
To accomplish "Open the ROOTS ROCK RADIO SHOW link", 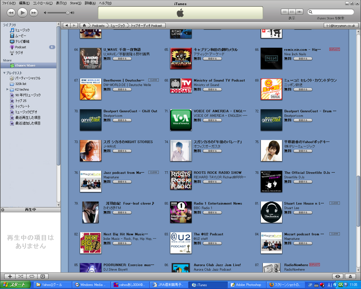I will [x=217, y=173].
